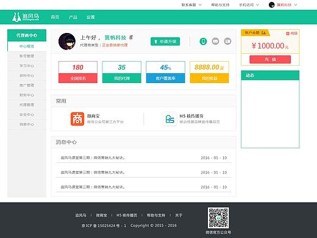The width and height of the screenshot is (317, 238).
Task: Select 安全中心 in the sidebar
Action: pyautogui.click(x=27, y=115)
